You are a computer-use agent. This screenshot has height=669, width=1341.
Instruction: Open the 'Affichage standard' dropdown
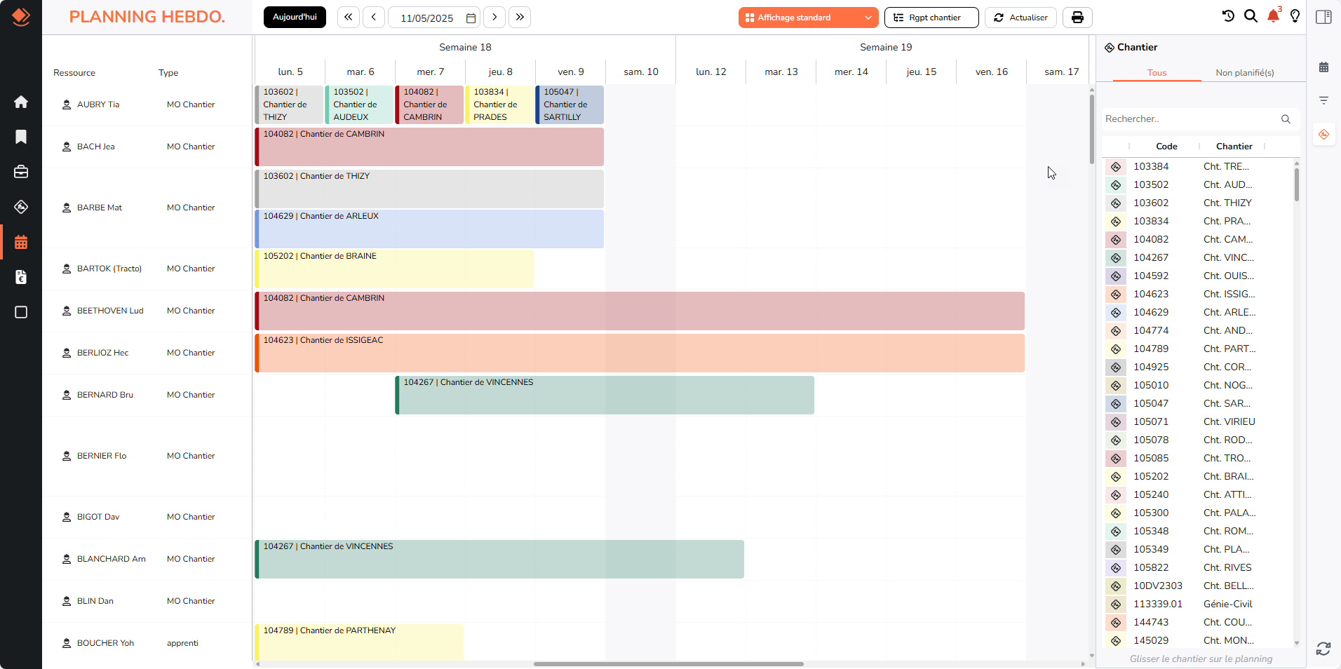click(807, 17)
